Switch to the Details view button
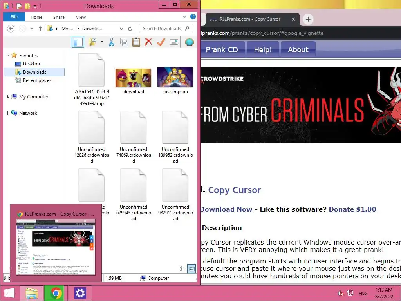401x301 pixels. (x=182, y=268)
